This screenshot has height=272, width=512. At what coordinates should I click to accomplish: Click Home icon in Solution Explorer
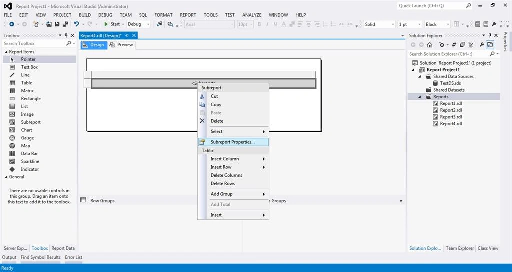(429, 45)
